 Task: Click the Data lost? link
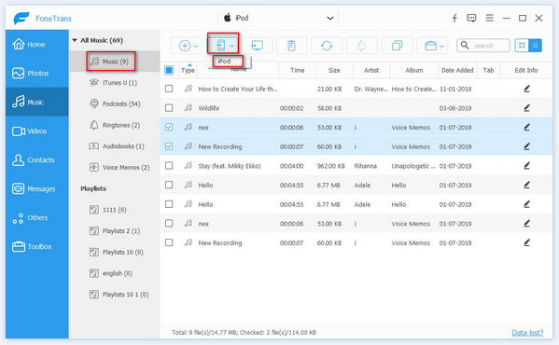[x=527, y=333]
